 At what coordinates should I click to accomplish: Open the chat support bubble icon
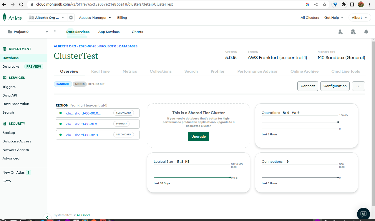point(364,214)
